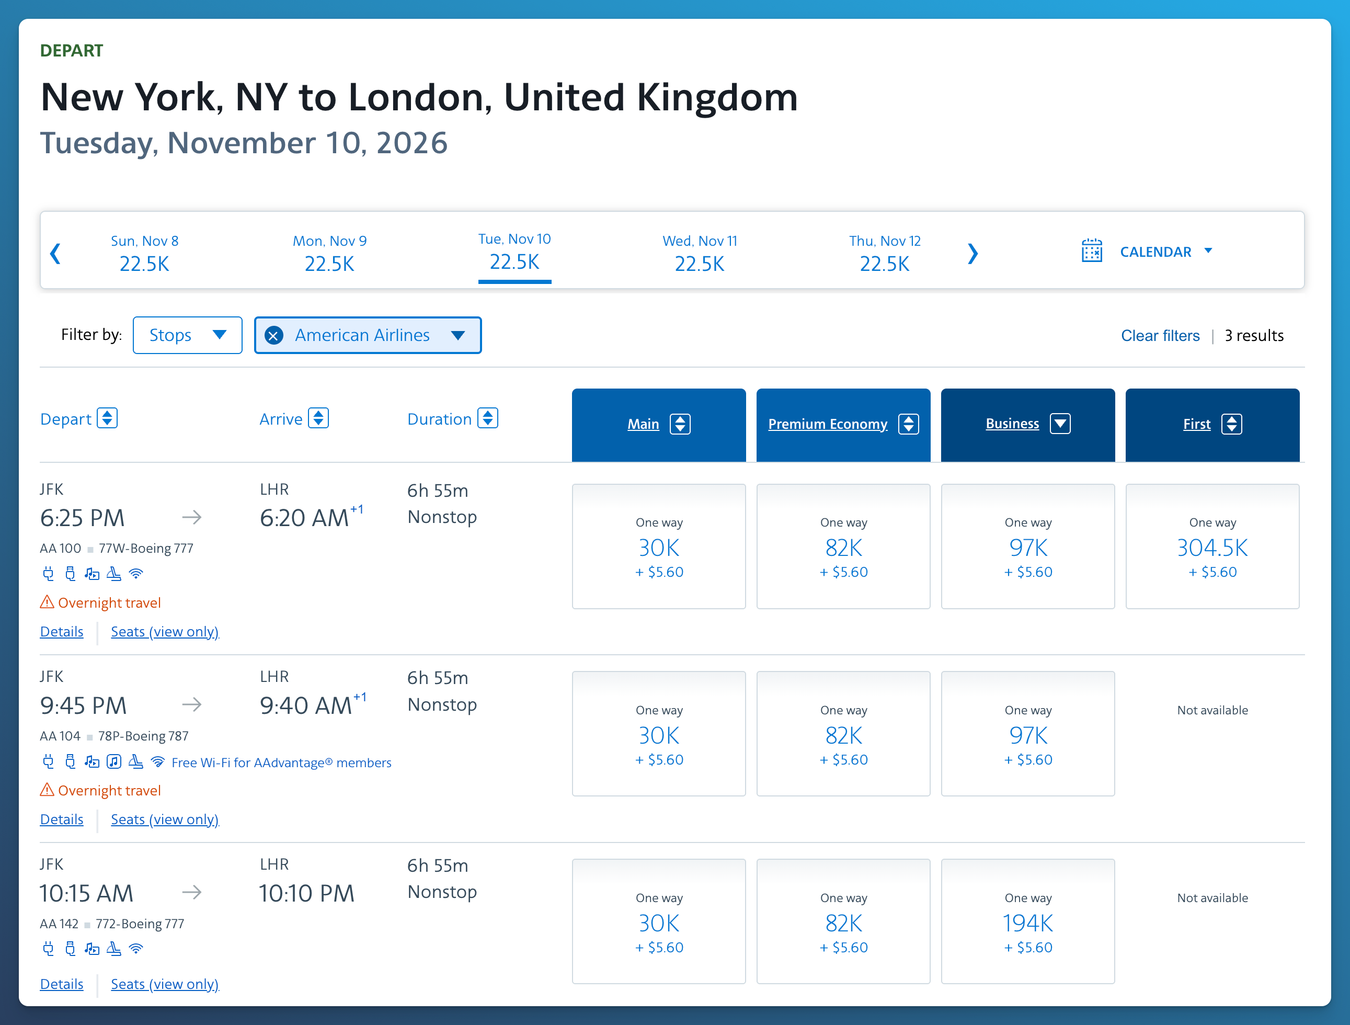The image size is (1350, 1025).
Task: Open the American Airlines filter dropdown arrow
Action: [459, 335]
